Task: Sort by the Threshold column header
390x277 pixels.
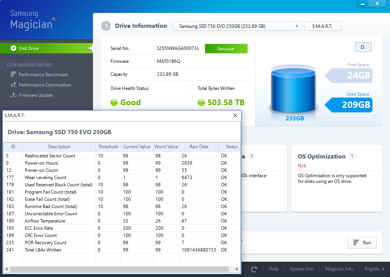Action: pyautogui.click(x=108, y=147)
